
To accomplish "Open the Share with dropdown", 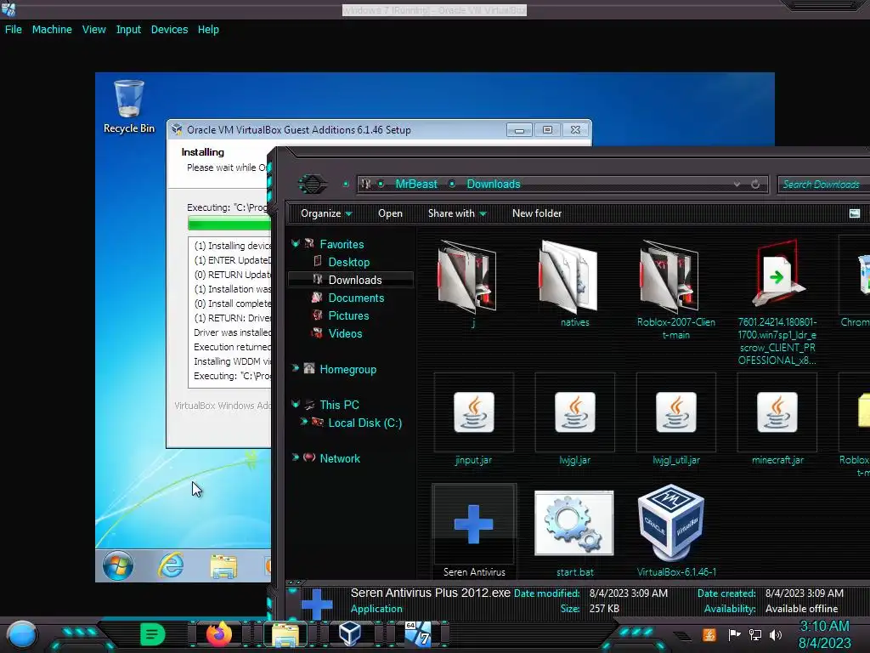I will tap(456, 213).
